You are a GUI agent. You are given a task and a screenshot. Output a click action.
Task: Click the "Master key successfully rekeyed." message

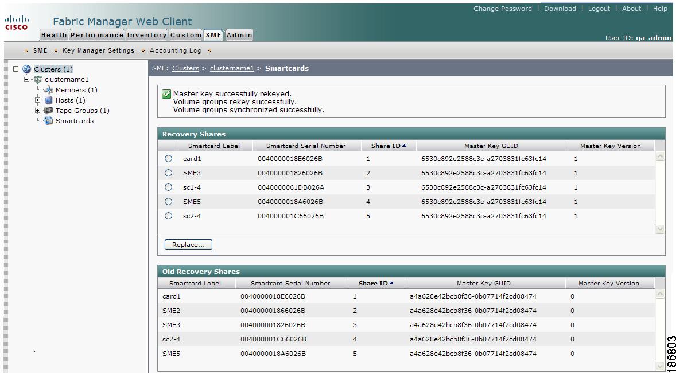[x=232, y=94]
